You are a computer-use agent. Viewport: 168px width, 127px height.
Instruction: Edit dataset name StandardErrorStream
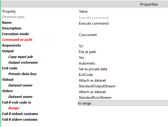coord(95,98)
